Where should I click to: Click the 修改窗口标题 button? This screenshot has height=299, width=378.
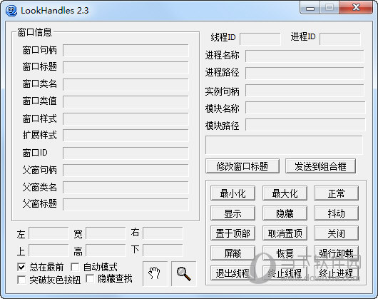click(x=242, y=166)
